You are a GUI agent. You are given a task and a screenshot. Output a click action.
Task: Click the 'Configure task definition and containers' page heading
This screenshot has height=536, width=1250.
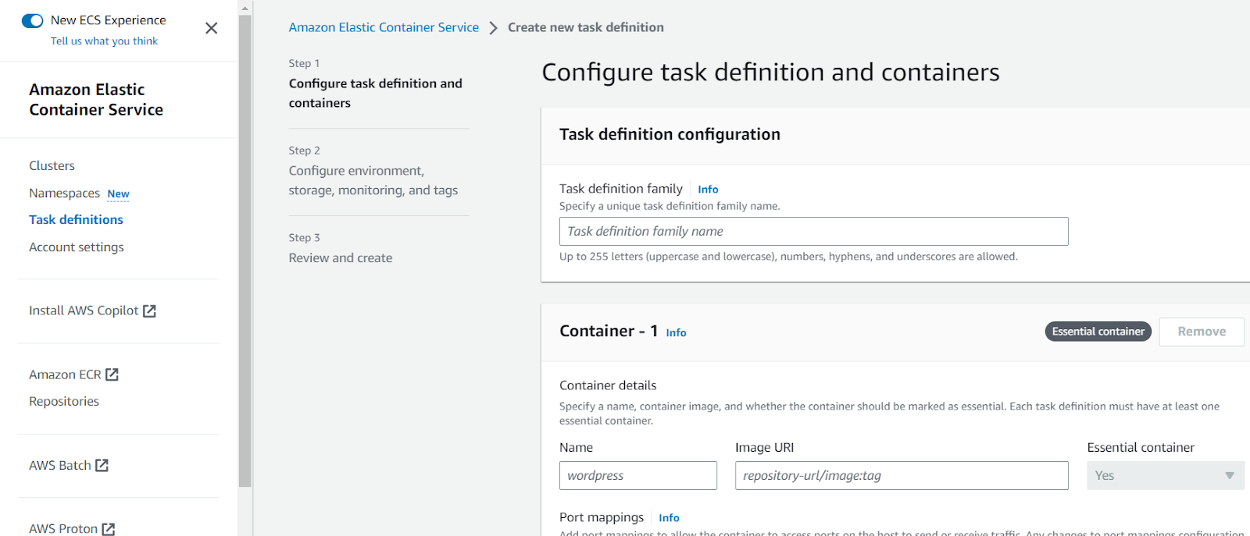pos(770,73)
